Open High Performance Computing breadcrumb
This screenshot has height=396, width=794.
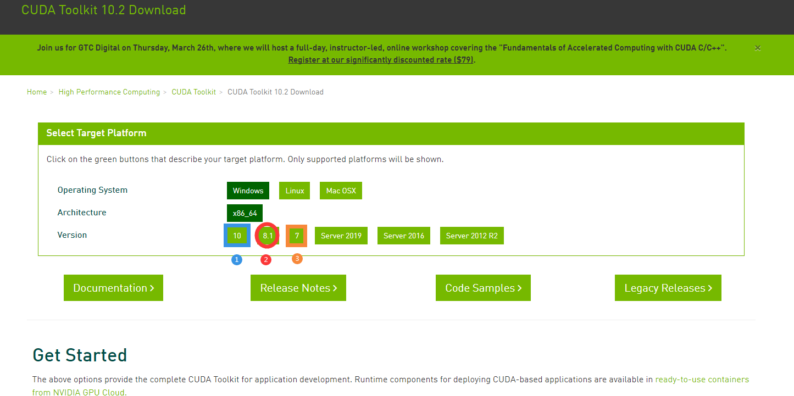pos(109,92)
